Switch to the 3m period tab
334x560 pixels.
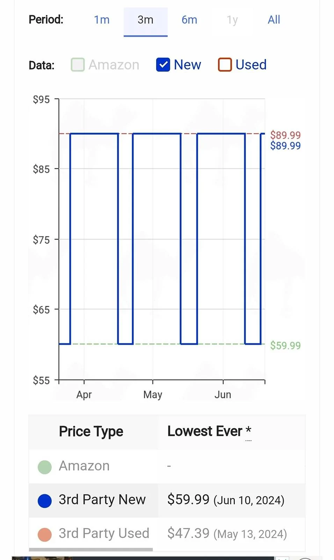(145, 20)
